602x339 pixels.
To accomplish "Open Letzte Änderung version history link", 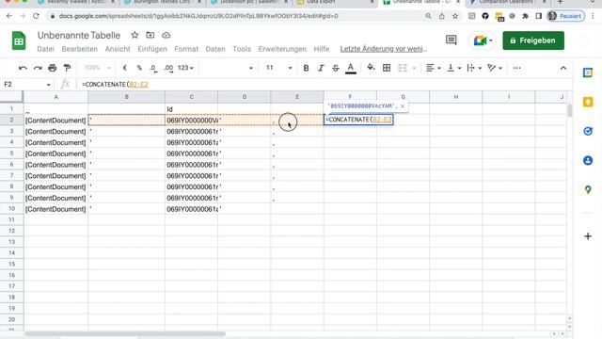I will (x=384, y=49).
